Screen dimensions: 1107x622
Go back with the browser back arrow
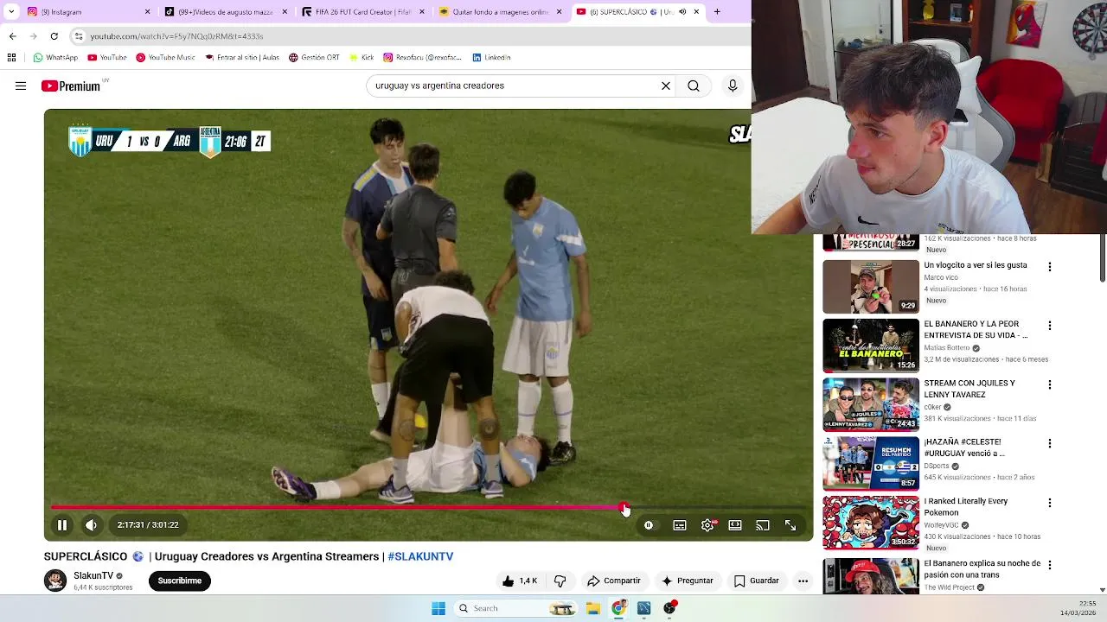point(12,36)
